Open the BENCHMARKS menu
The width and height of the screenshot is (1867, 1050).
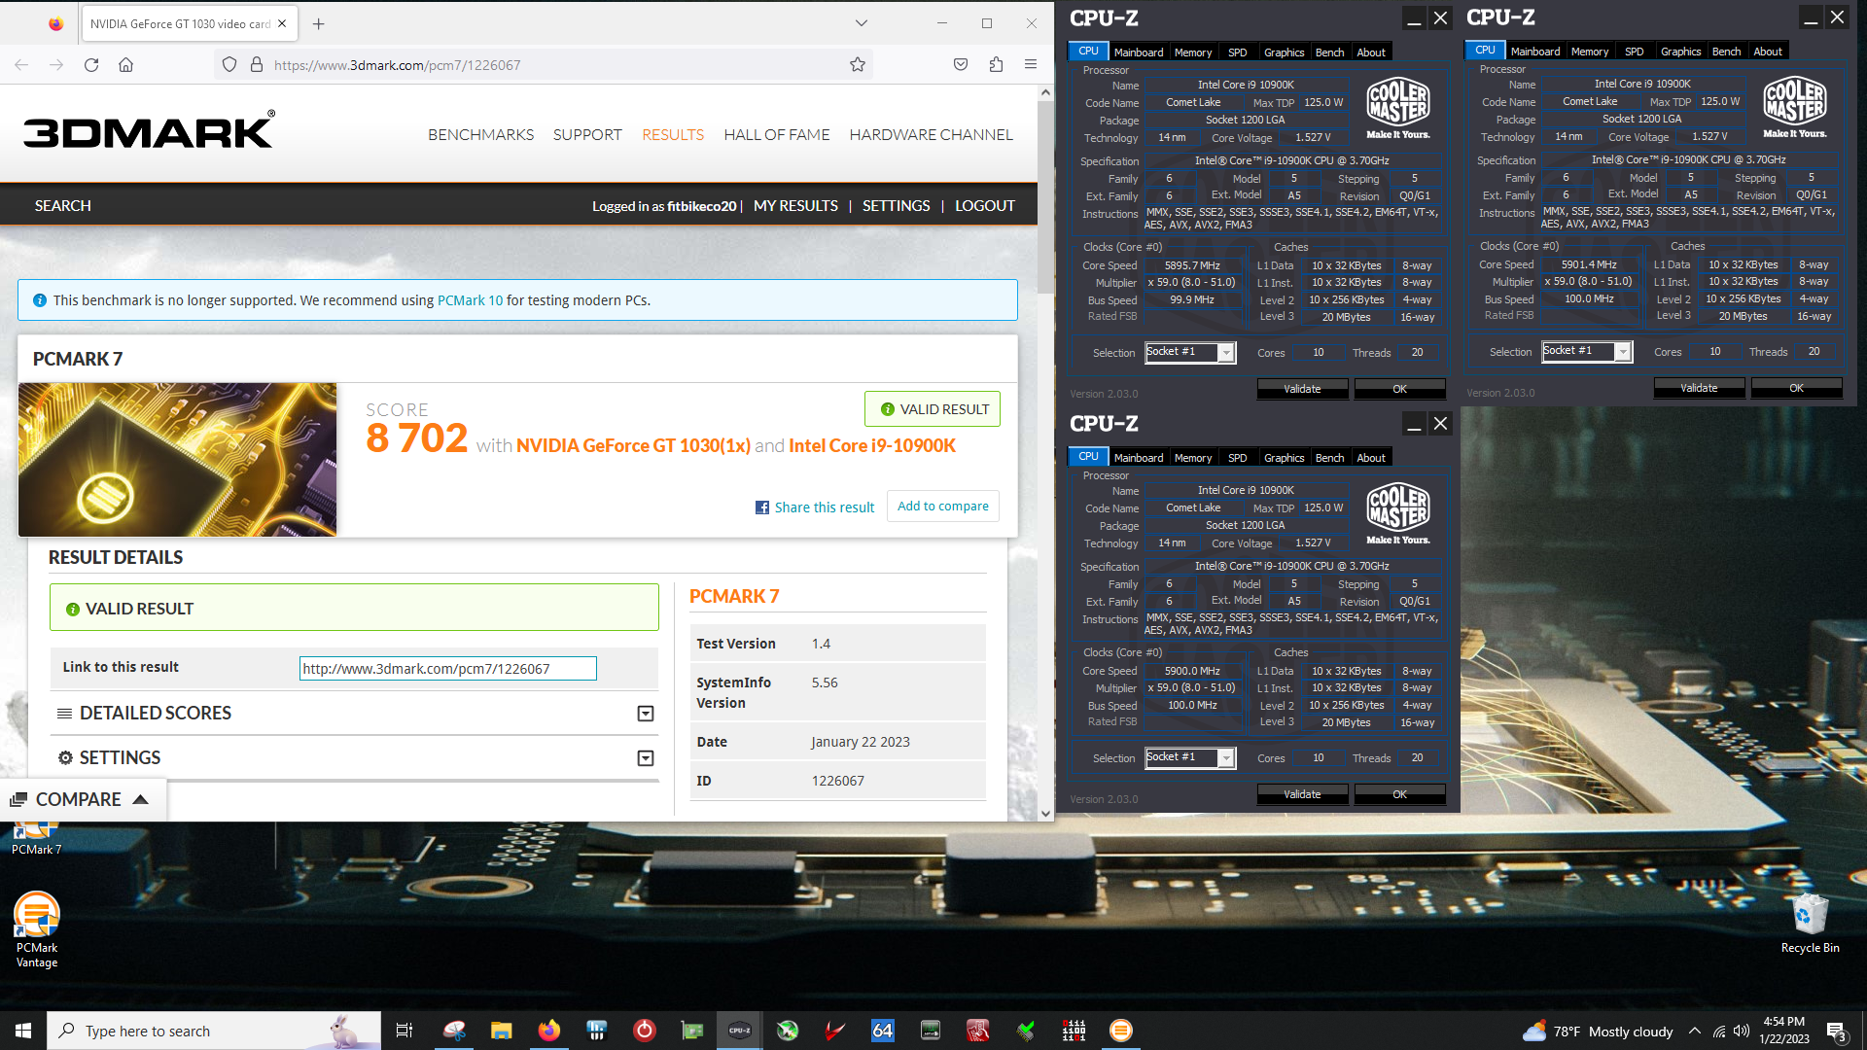click(480, 135)
